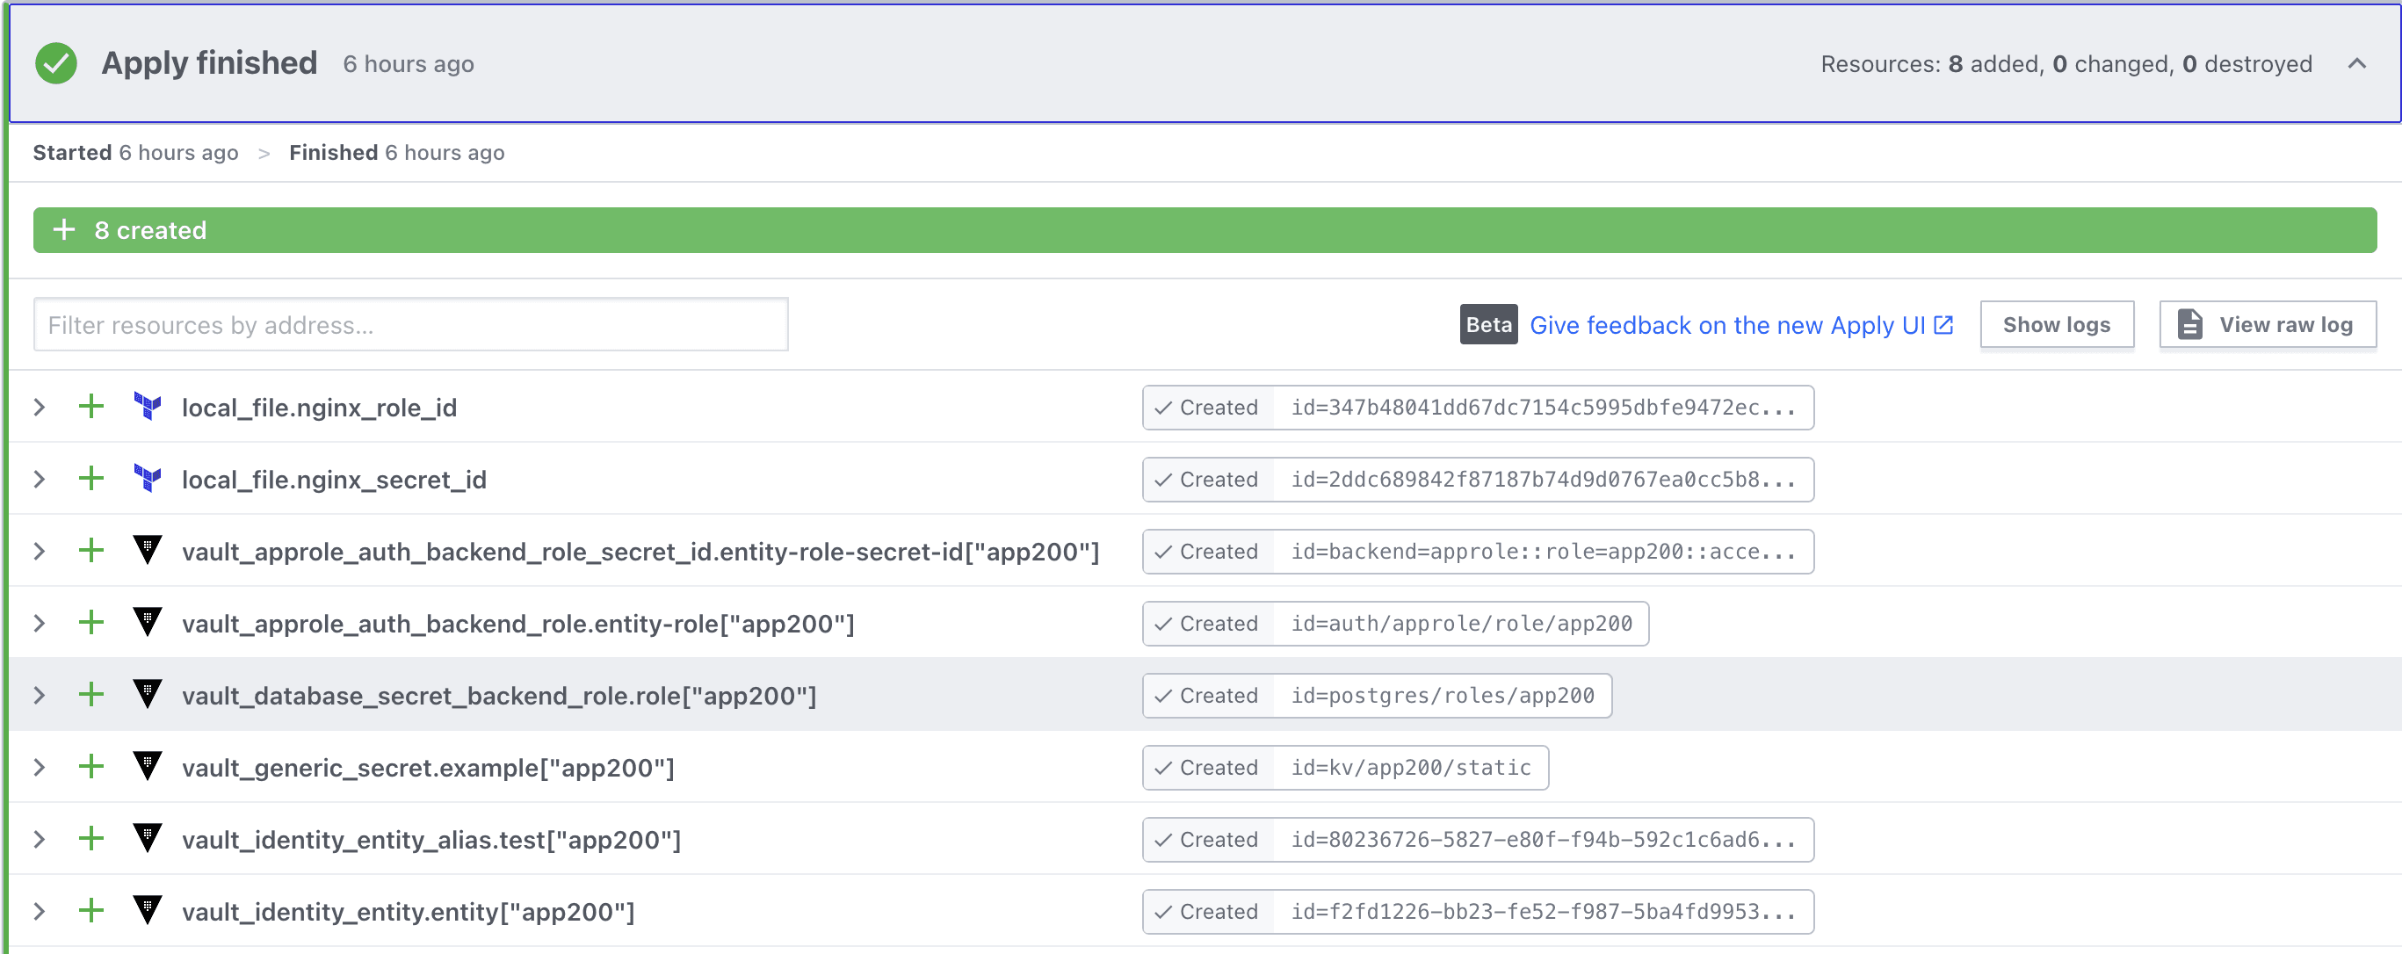Click the Show logs button
2402x954 pixels.
[2056, 324]
